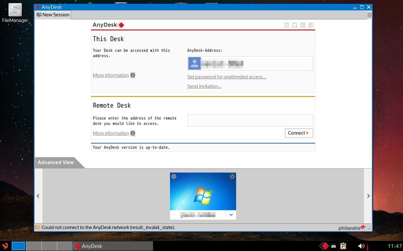Mute audio via the speaker icon
The height and width of the screenshot is (251, 403).
[361, 246]
